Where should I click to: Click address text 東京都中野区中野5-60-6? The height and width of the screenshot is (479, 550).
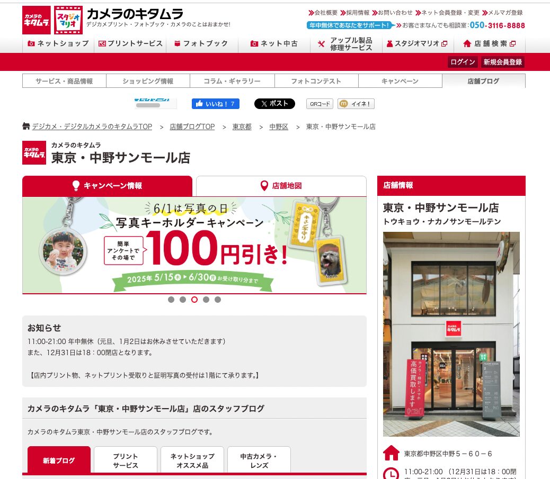(x=448, y=454)
